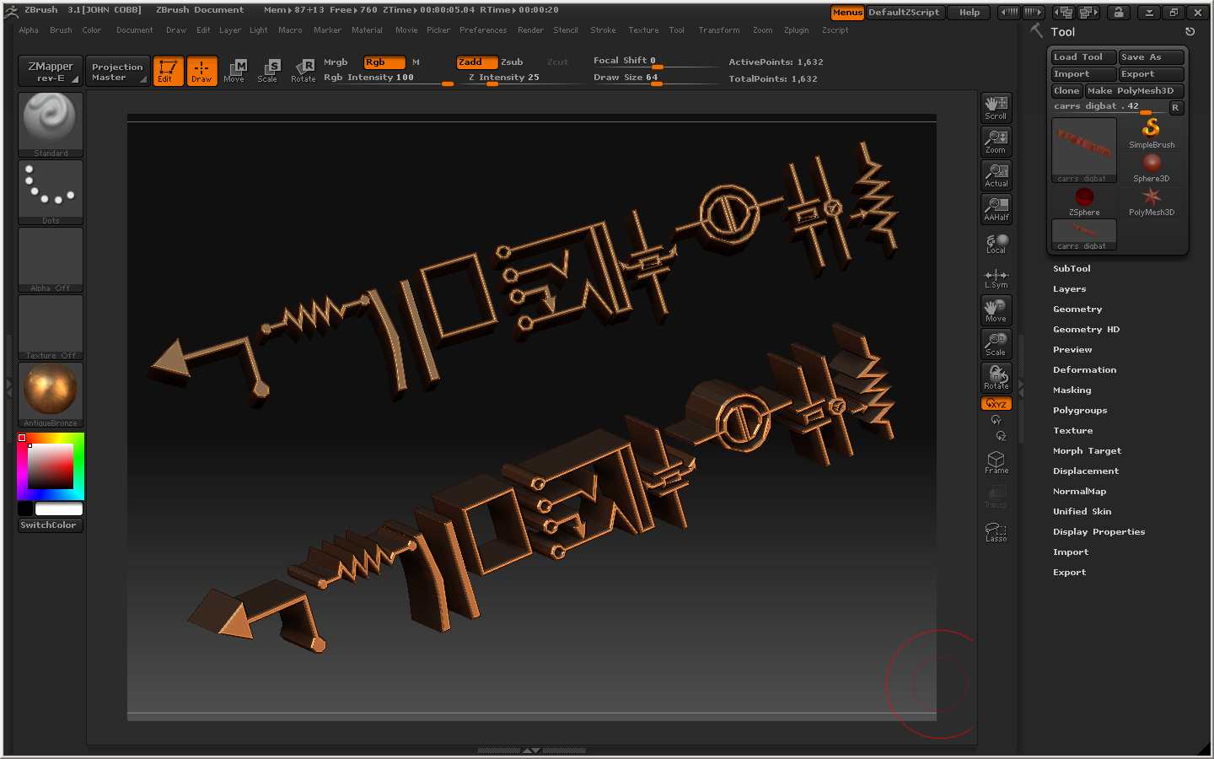1214x759 pixels.
Task: Toggle Draw mode button
Action: [x=201, y=71]
